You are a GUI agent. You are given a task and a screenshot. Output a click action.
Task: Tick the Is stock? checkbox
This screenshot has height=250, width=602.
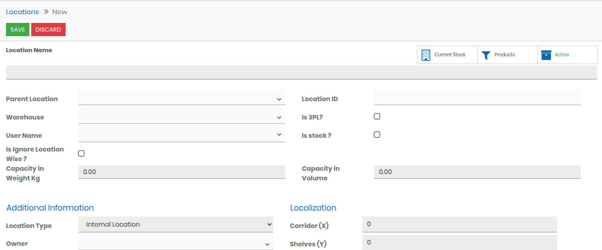377,135
